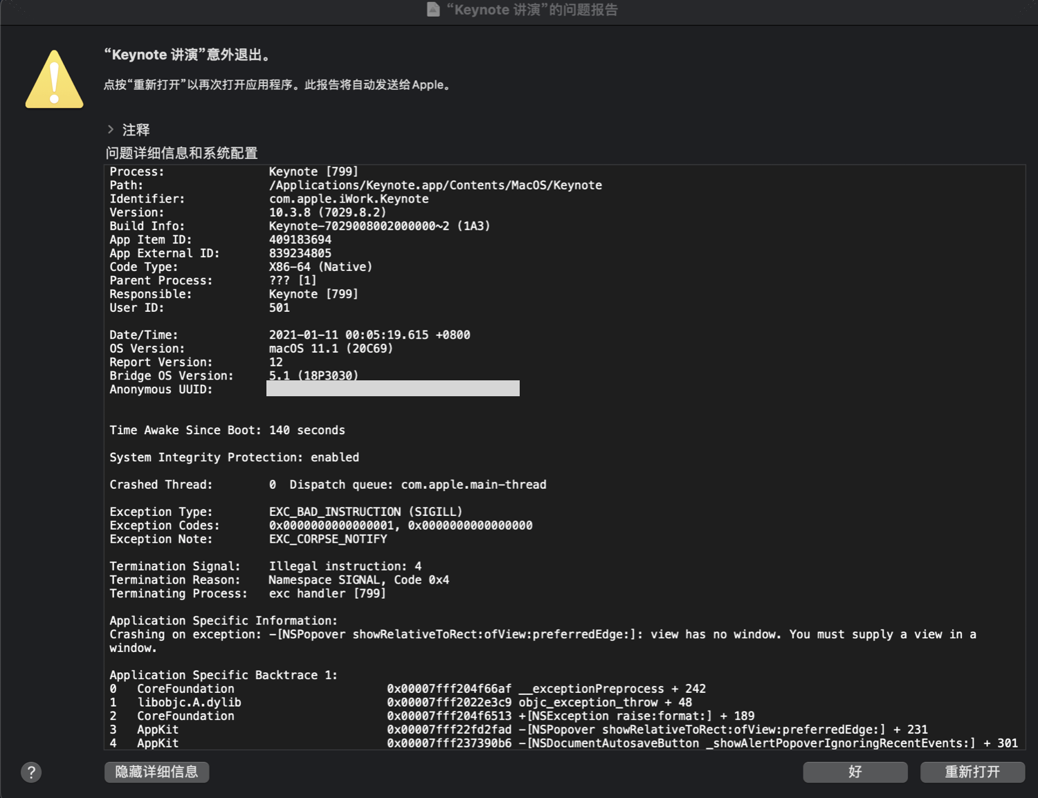Viewport: 1038px width, 798px height.
Task: Click the 注释 section label
Action: (x=136, y=129)
